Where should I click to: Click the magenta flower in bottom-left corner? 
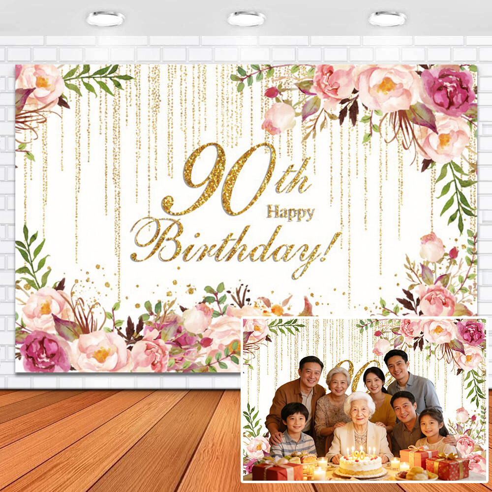(44, 351)
